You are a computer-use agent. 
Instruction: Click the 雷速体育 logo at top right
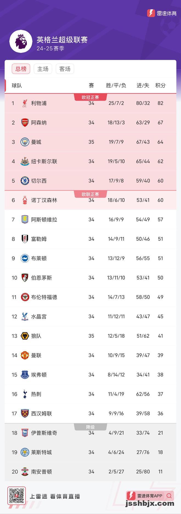(x=162, y=13)
